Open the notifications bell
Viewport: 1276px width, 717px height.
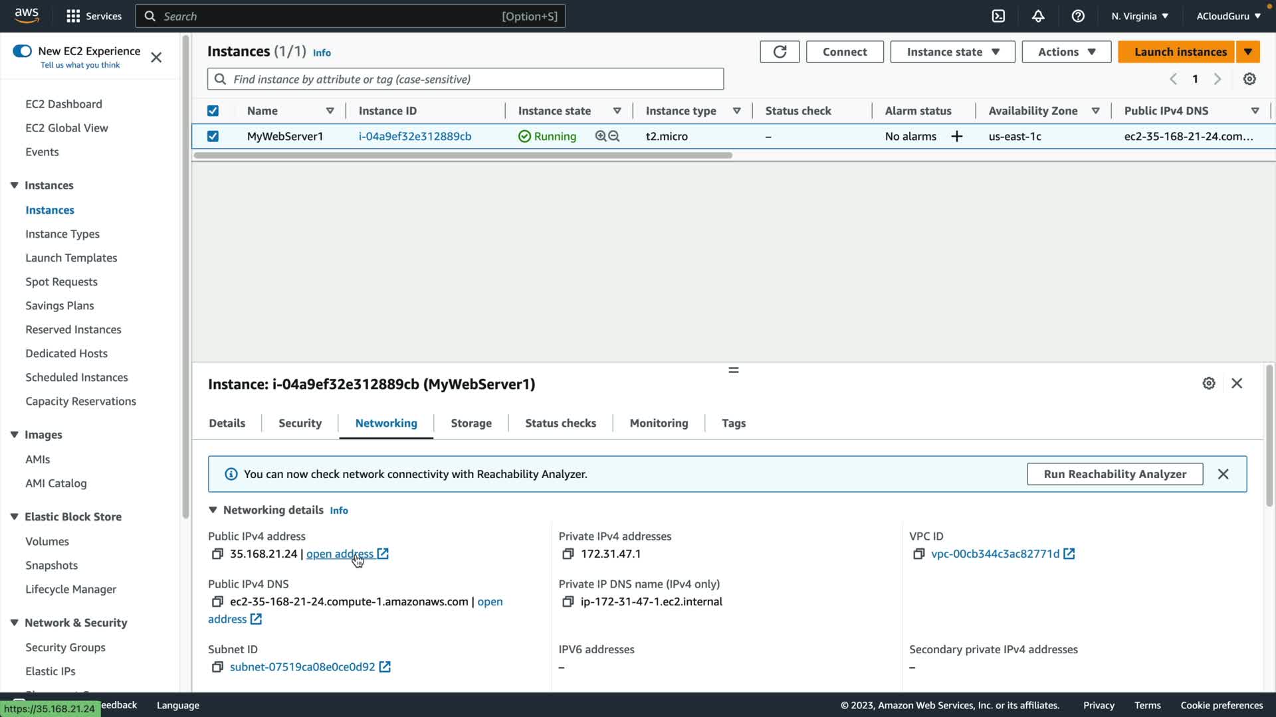1038,16
